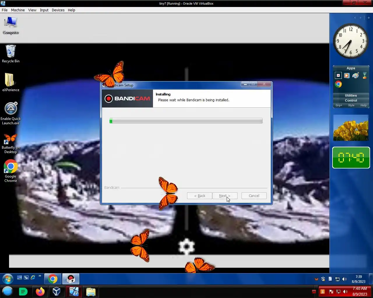Select Enable Quick Launch.exe desktop icon
This screenshot has width=373, height=298.
point(11,113)
